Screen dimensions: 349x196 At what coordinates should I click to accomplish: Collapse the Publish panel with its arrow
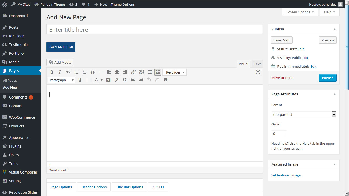335,29
